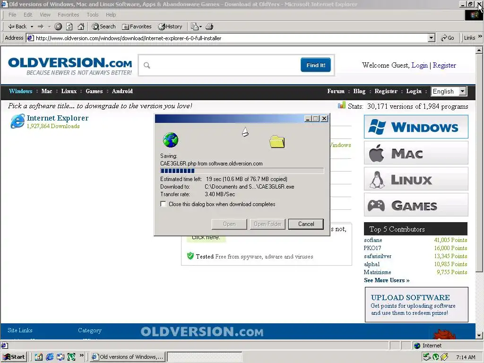Open the Edit menu
The image size is (484, 363).
click(28, 15)
